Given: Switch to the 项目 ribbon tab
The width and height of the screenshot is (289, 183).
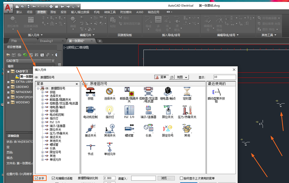Looking at the screenshot, I should tap(29, 12).
